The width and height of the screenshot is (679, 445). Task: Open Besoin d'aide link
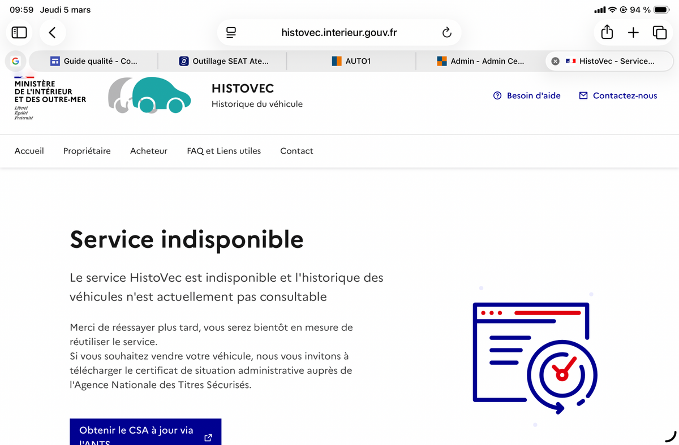pyautogui.click(x=527, y=96)
